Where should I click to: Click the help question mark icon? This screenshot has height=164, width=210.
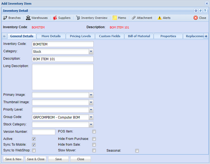point(205,11)
